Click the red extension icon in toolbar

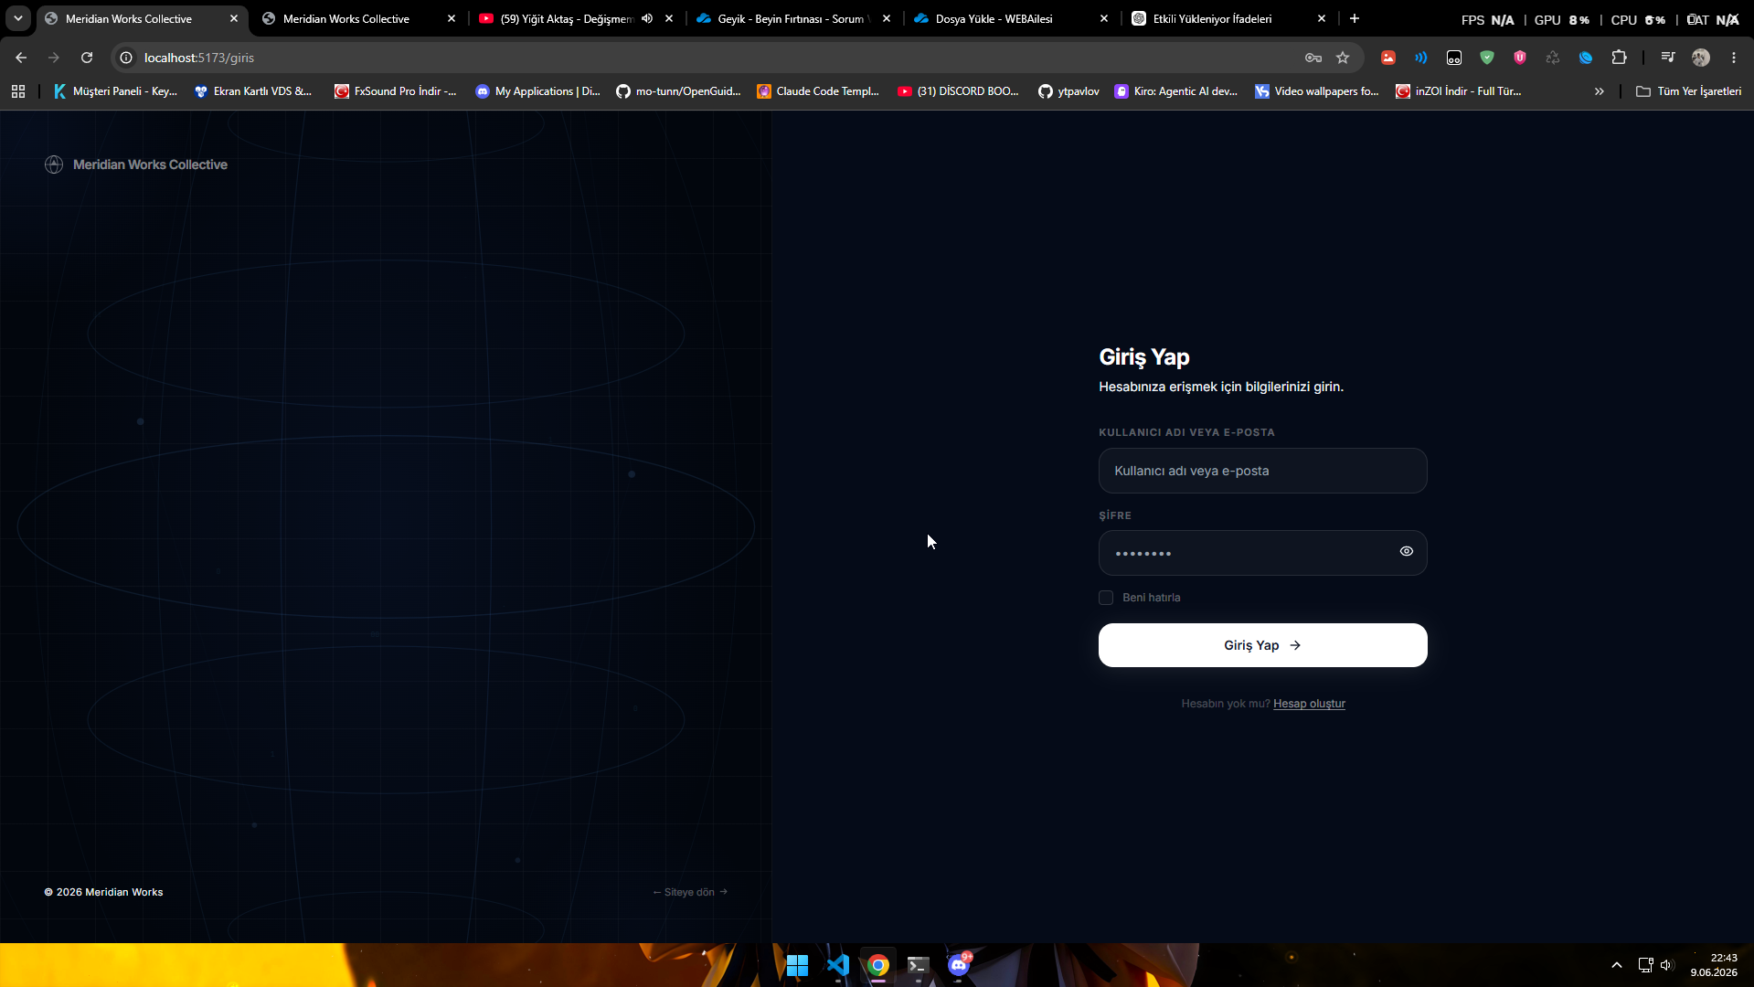tap(1388, 58)
